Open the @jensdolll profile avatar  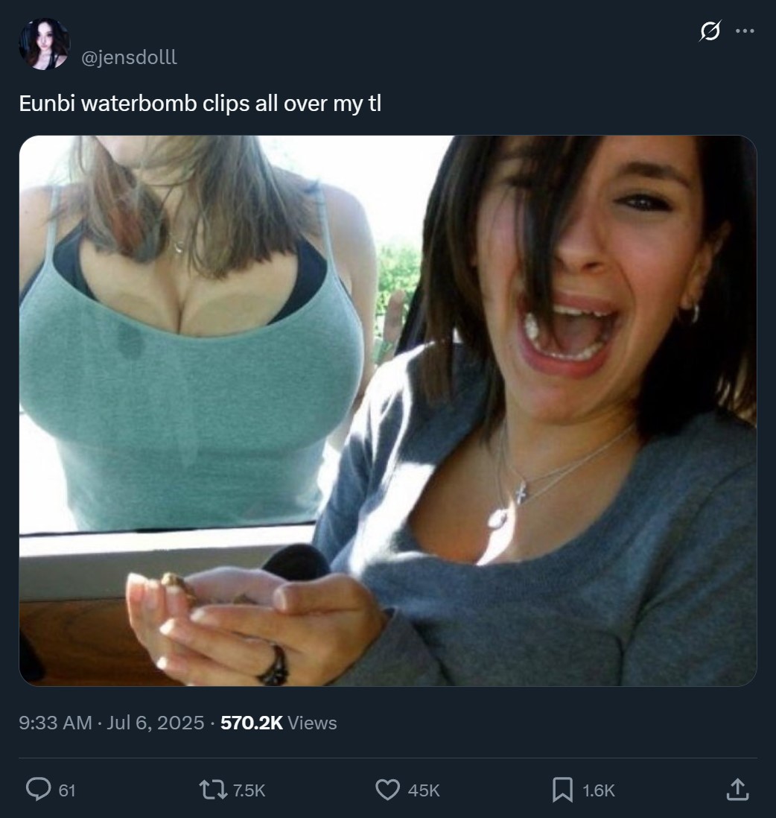pyautogui.click(x=45, y=44)
